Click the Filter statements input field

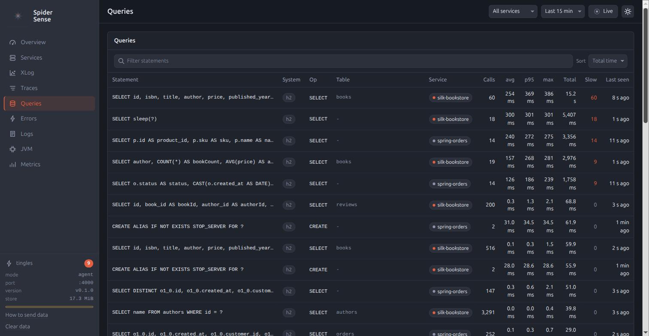[343, 61]
